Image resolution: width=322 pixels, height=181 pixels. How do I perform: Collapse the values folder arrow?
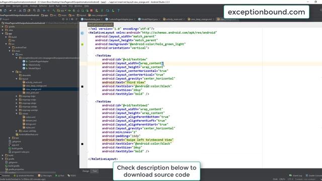point(17,114)
